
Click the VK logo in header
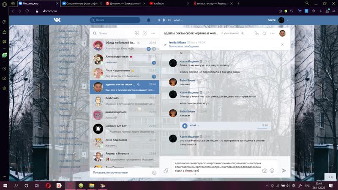pyautogui.click(x=57, y=20)
